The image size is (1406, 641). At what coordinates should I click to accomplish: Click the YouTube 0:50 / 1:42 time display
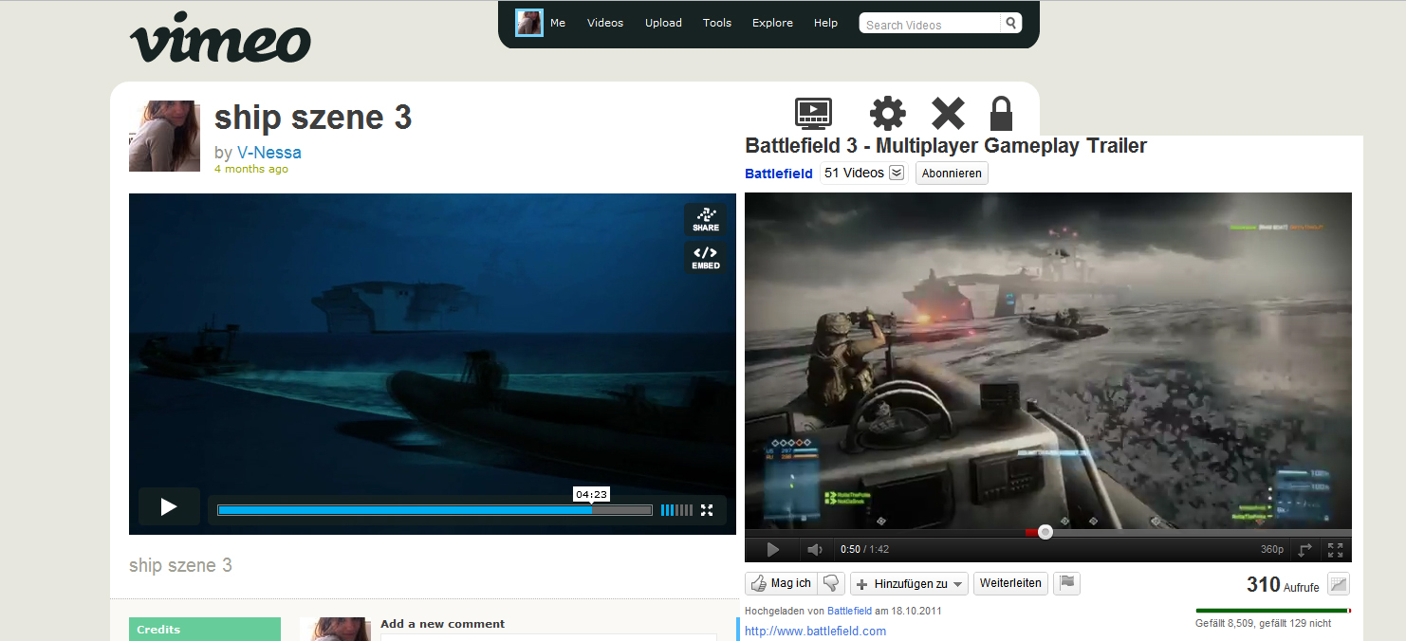click(864, 550)
